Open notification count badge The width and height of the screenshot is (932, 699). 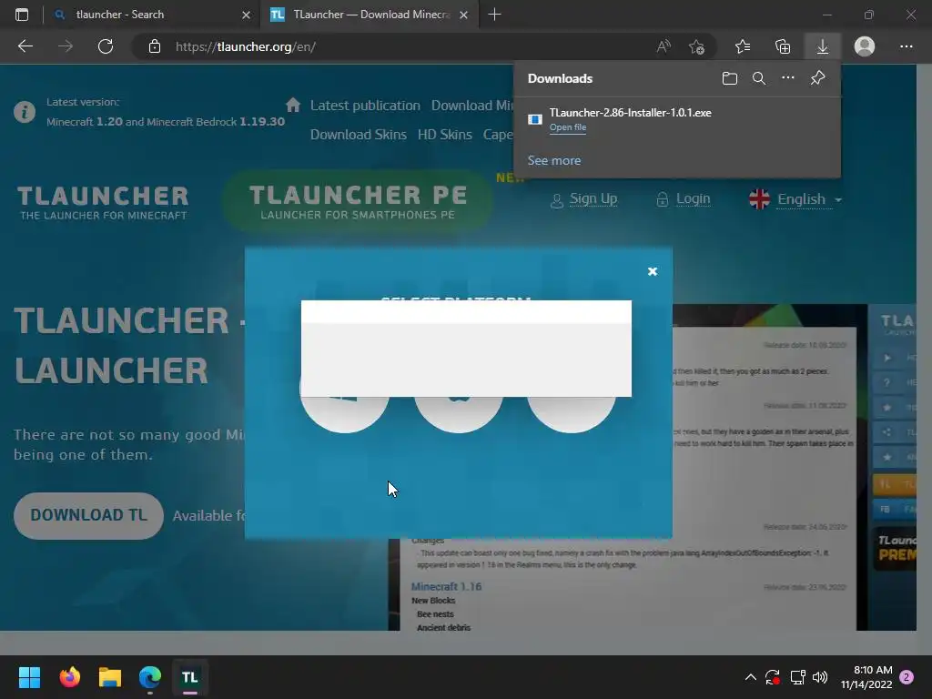(x=907, y=677)
